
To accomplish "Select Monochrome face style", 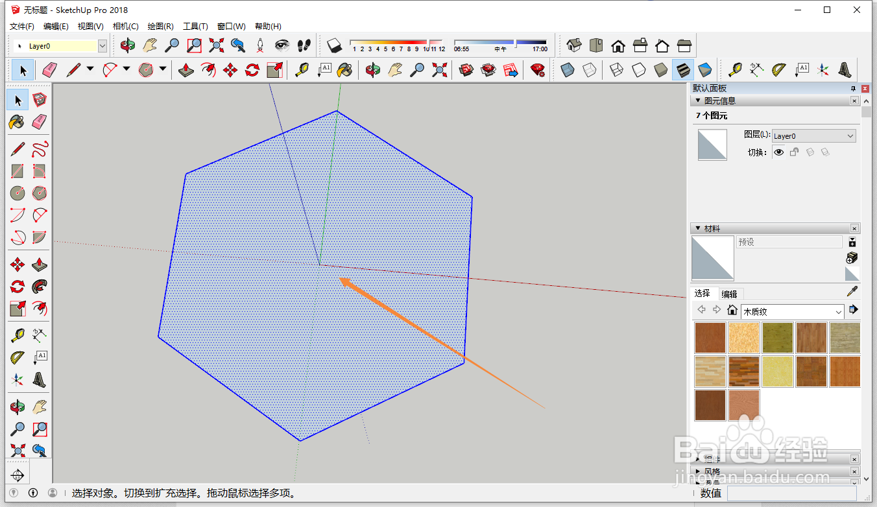I will click(705, 69).
